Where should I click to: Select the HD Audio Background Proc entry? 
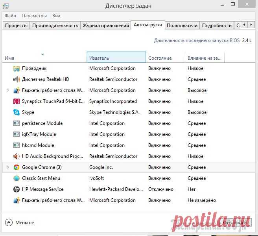click(x=52, y=156)
